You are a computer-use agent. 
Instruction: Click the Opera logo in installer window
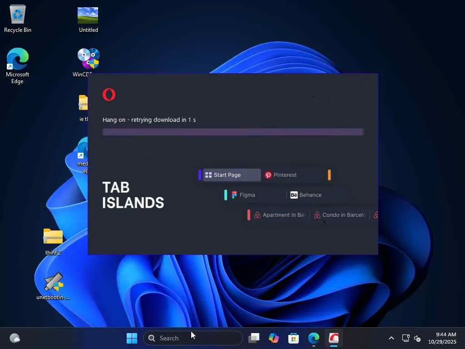point(109,95)
